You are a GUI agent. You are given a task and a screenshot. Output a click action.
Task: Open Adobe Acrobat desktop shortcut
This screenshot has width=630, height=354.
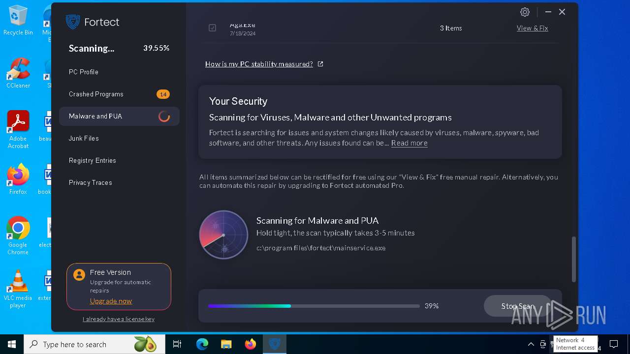[18, 130]
